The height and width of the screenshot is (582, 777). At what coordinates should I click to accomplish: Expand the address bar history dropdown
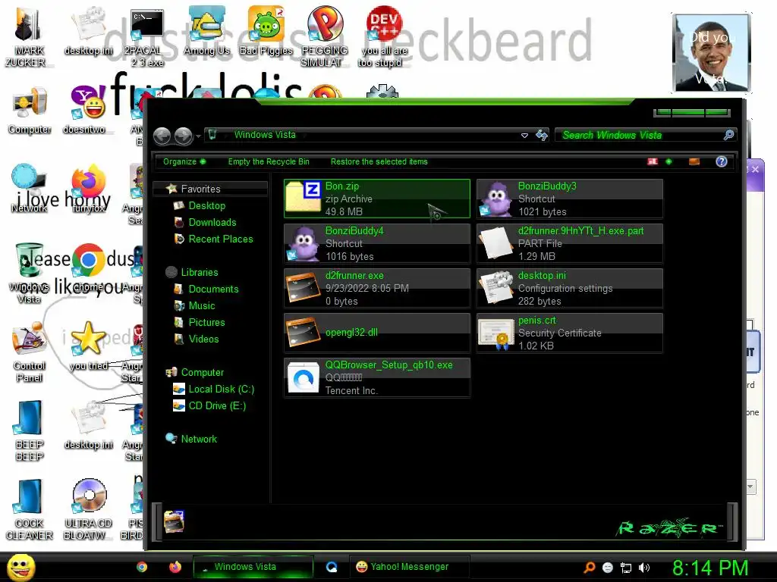click(524, 135)
